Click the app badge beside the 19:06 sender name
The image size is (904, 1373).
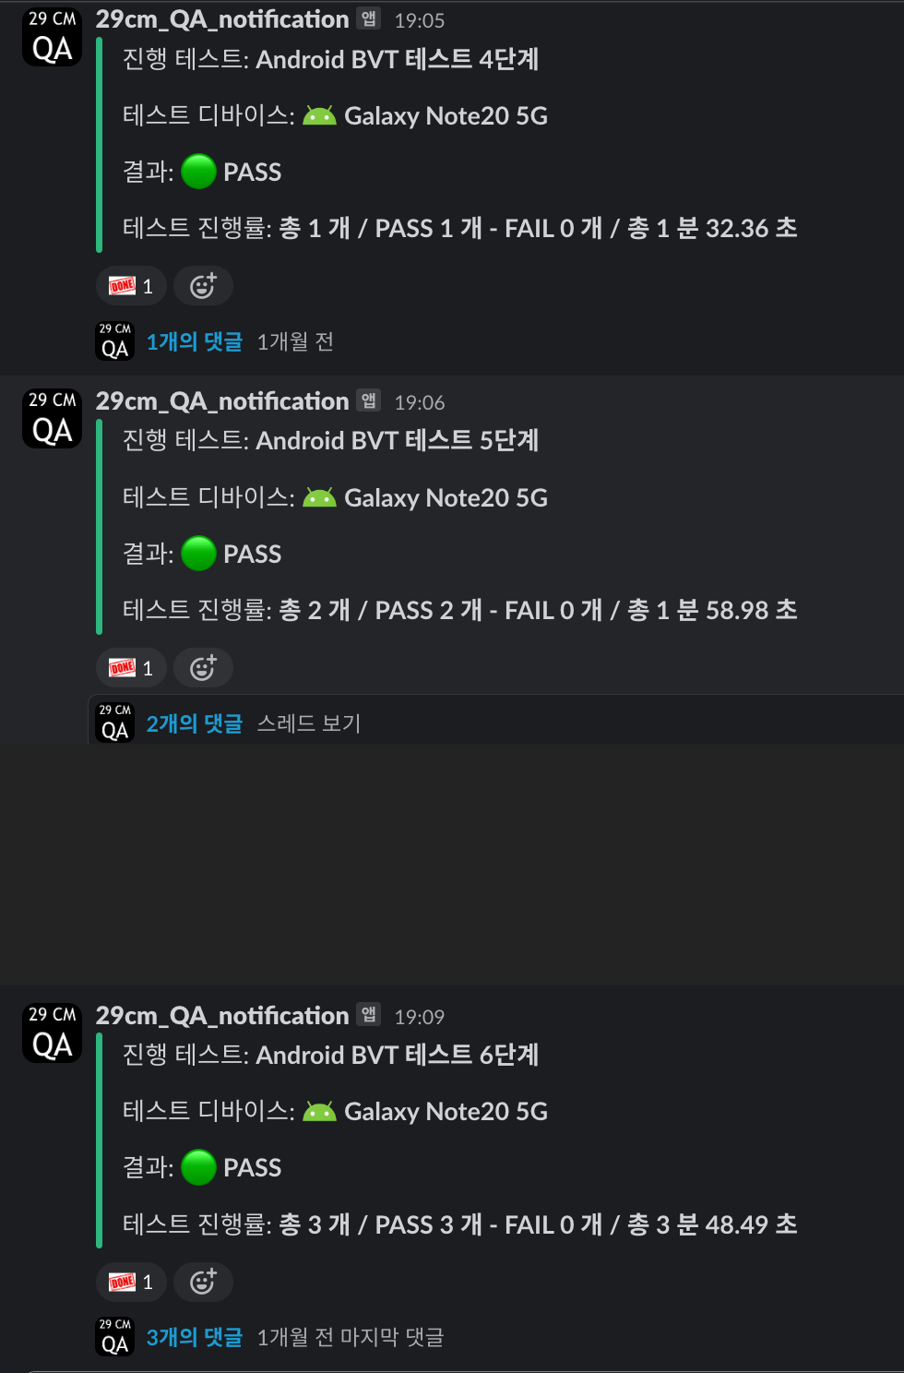(x=369, y=400)
